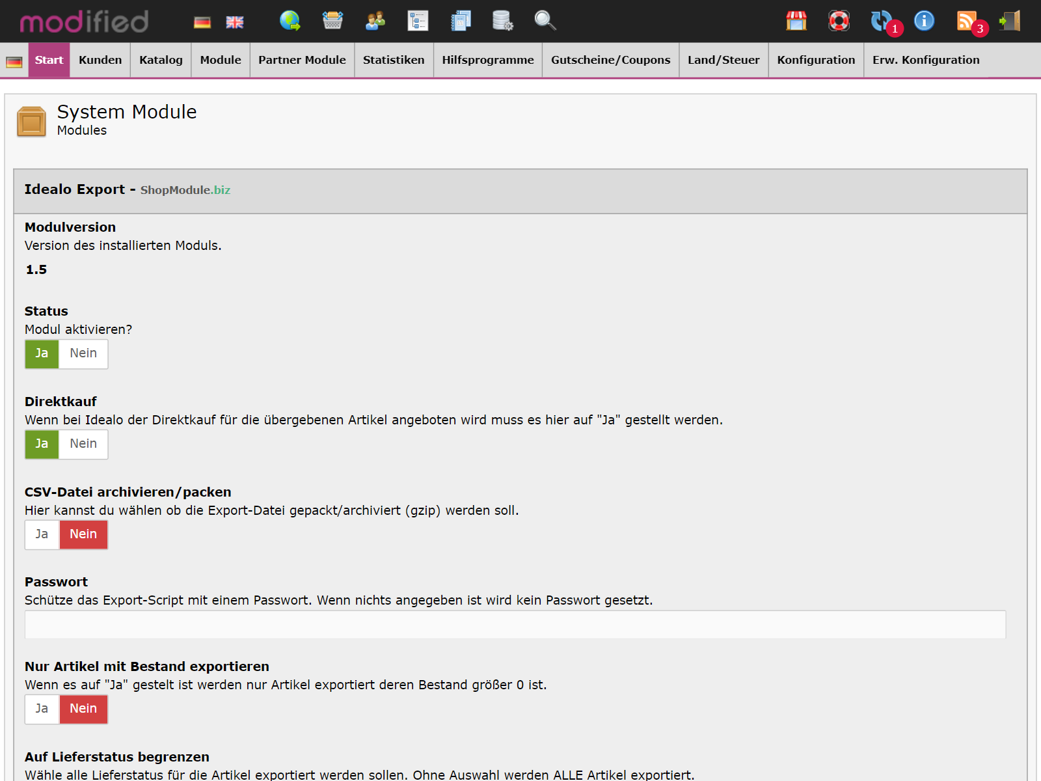Open orders via shopping basket icon
Viewport: 1041px width, 781px height.
point(332,21)
